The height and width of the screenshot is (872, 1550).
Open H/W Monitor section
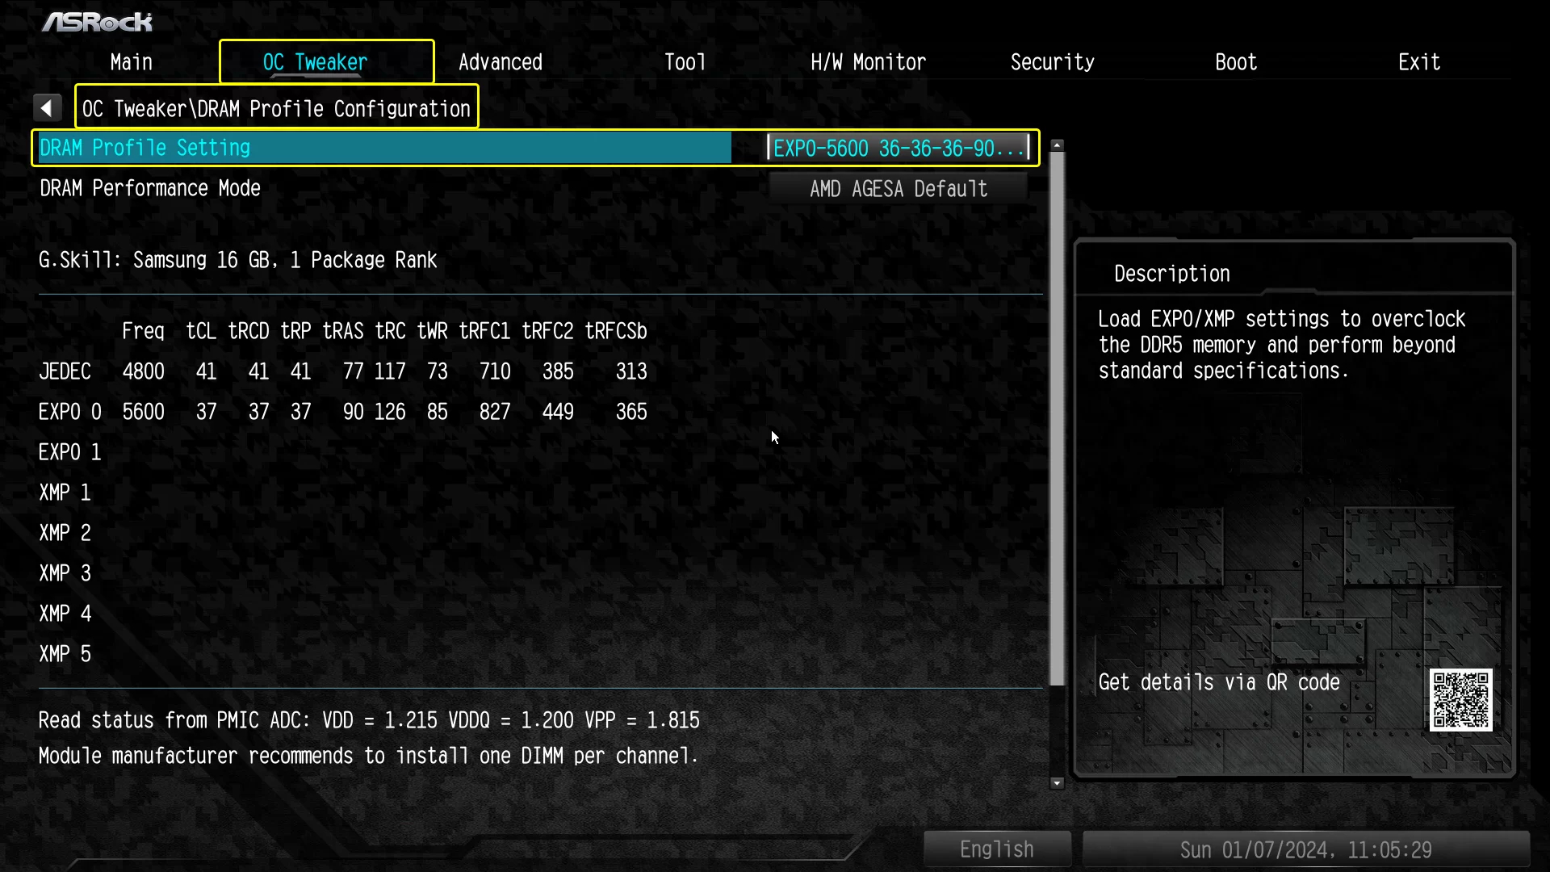click(x=868, y=61)
